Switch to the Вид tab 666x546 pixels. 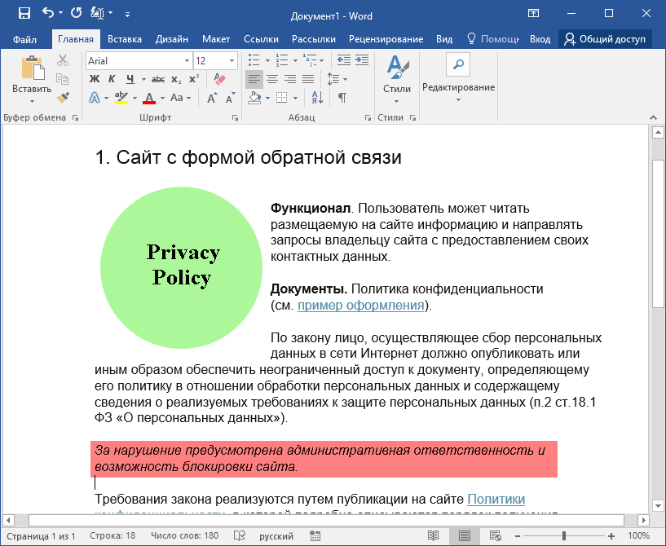pos(444,39)
